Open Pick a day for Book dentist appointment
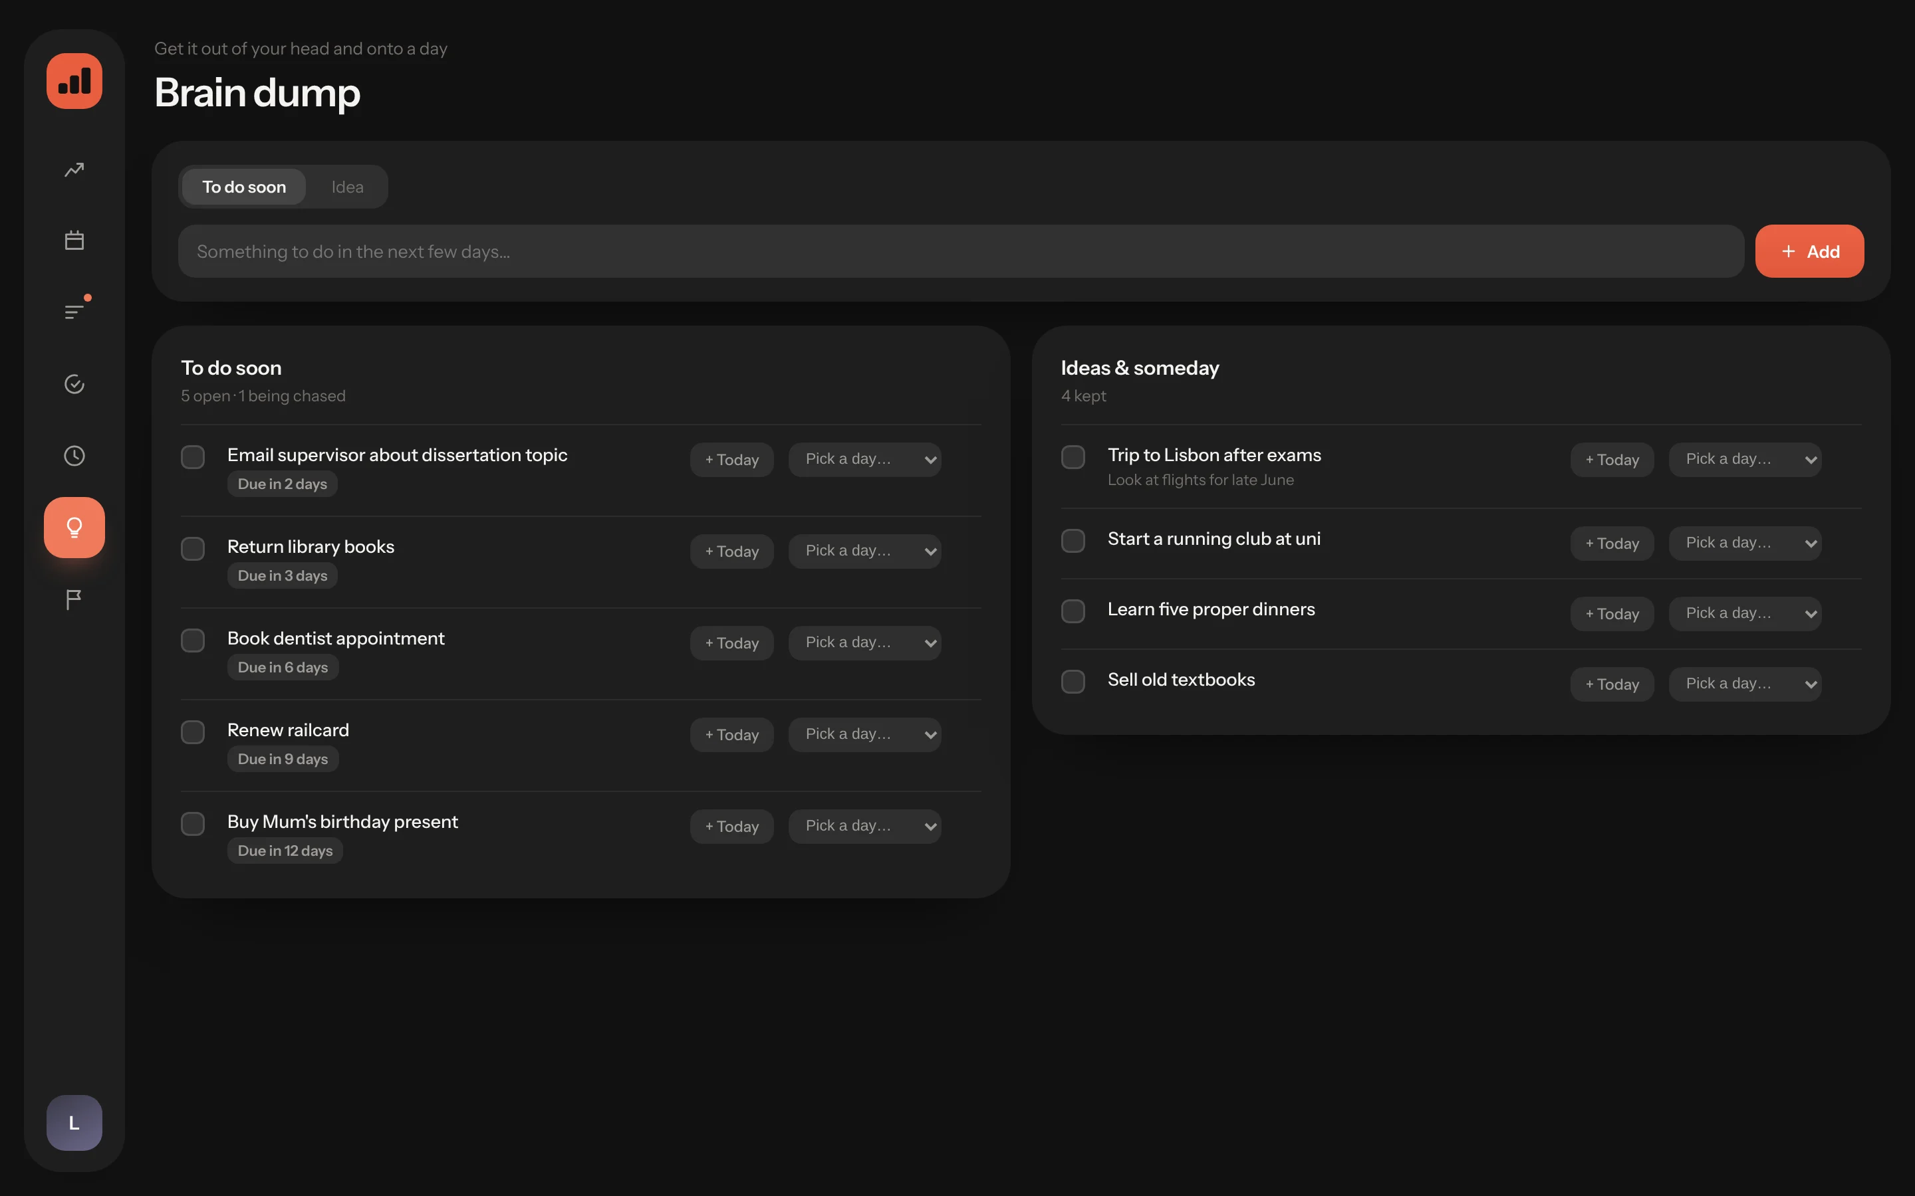1915x1196 pixels. point(865,643)
